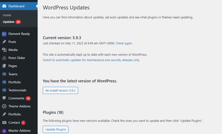Click the Posts pushpin icon

(x=4, y=42)
